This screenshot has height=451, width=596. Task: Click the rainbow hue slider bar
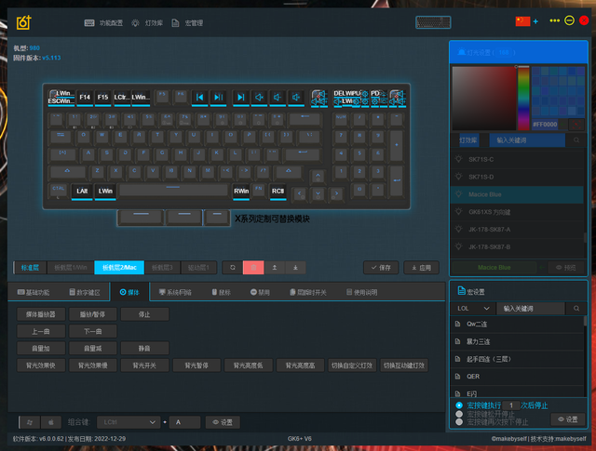pyautogui.click(x=523, y=99)
